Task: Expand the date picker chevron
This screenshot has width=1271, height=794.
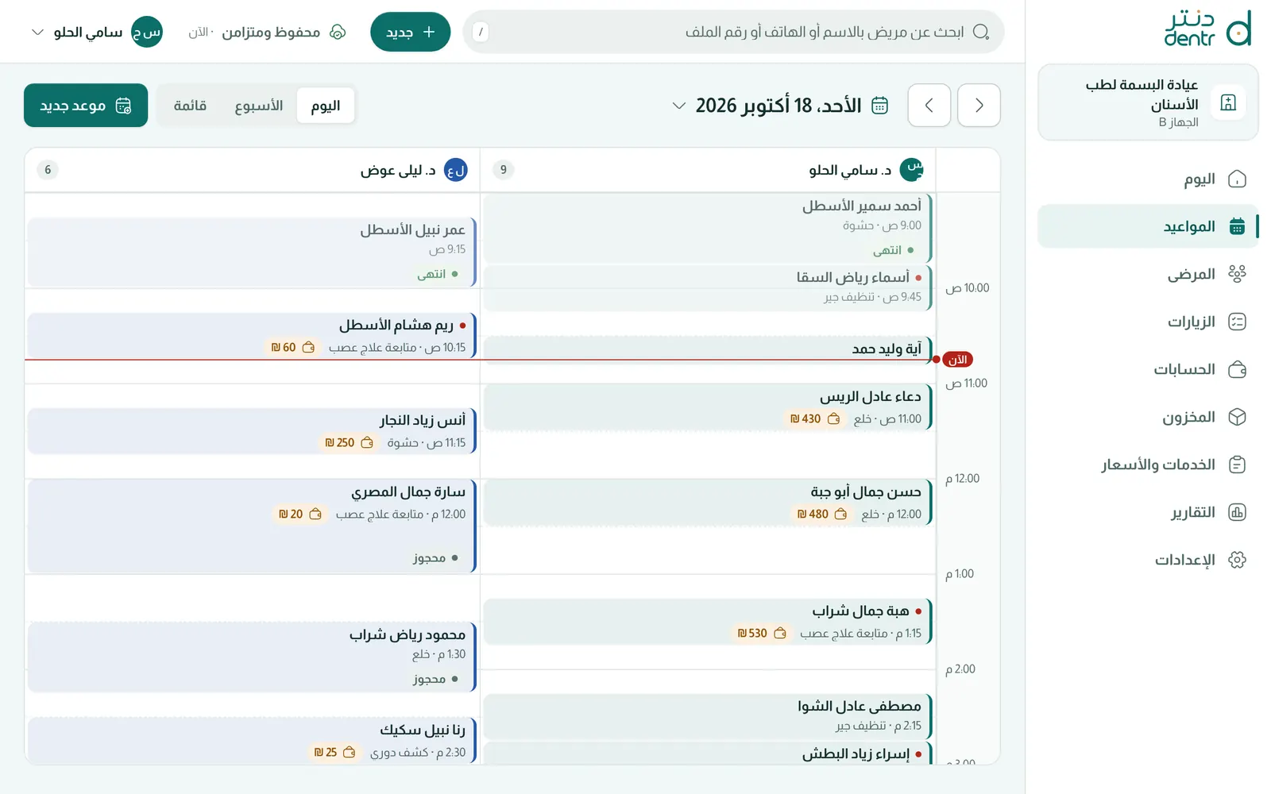Action: [678, 106]
